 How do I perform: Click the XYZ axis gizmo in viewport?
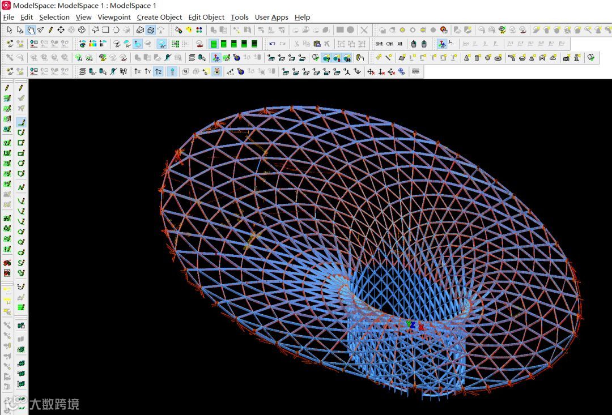(x=414, y=326)
